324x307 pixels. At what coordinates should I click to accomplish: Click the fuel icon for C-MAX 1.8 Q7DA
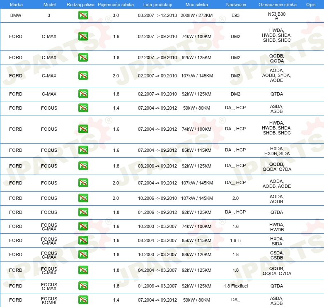[83, 94]
